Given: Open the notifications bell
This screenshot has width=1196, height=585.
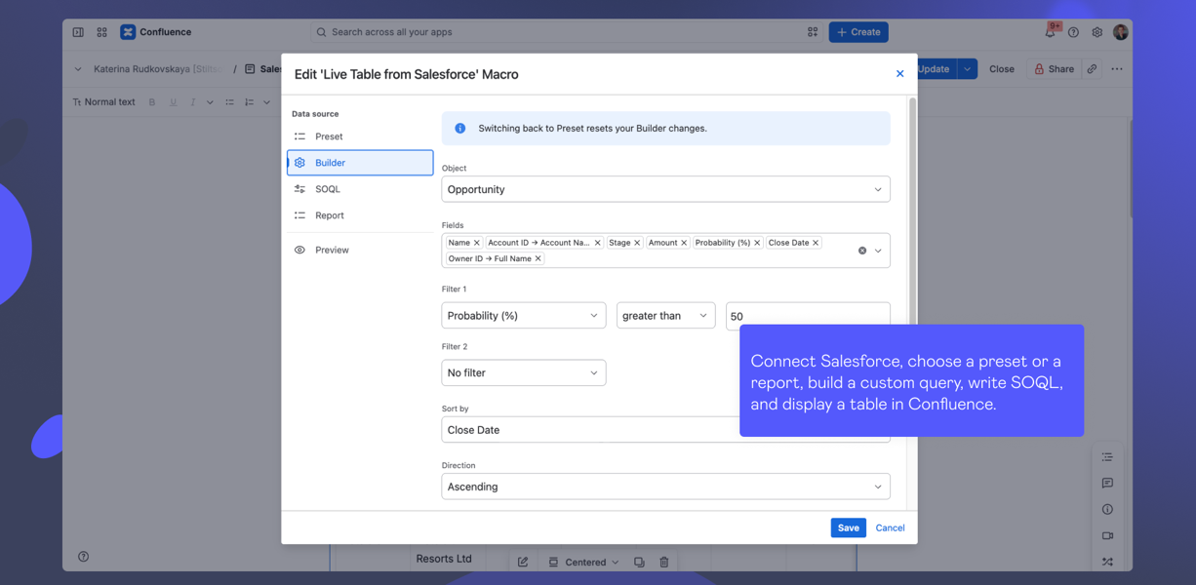Looking at the screenshot, I should click(x=1051, y=32).
